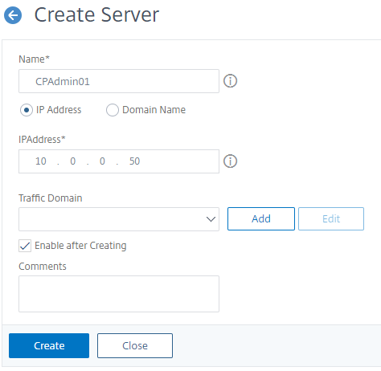Select the Domain Name radio button
381x371 pixels.
pyautogui.click(x=113, y=110)
